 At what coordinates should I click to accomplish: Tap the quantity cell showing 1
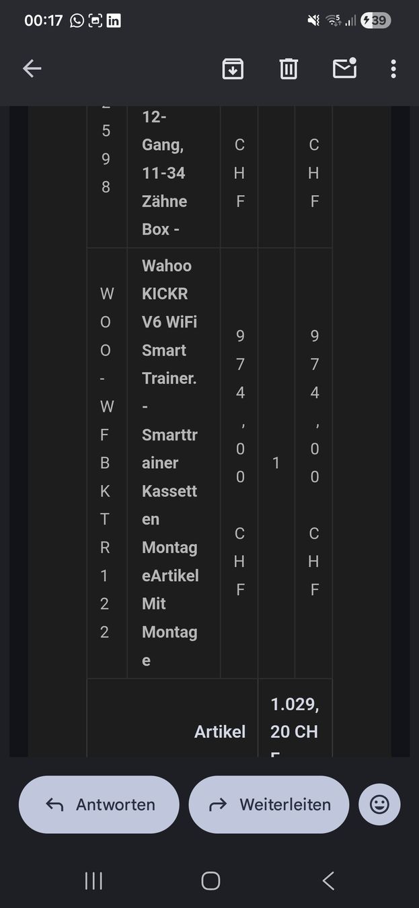pyautogui.click(x=276, y=463)
